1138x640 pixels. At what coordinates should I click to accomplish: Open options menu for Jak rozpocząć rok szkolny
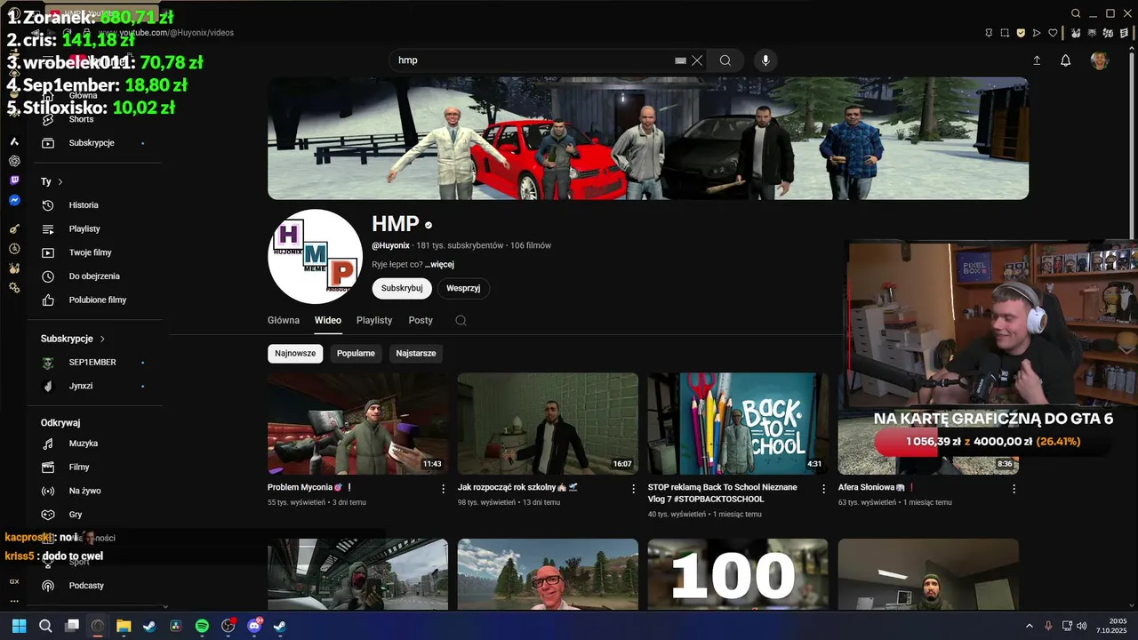tap(633, 489)
